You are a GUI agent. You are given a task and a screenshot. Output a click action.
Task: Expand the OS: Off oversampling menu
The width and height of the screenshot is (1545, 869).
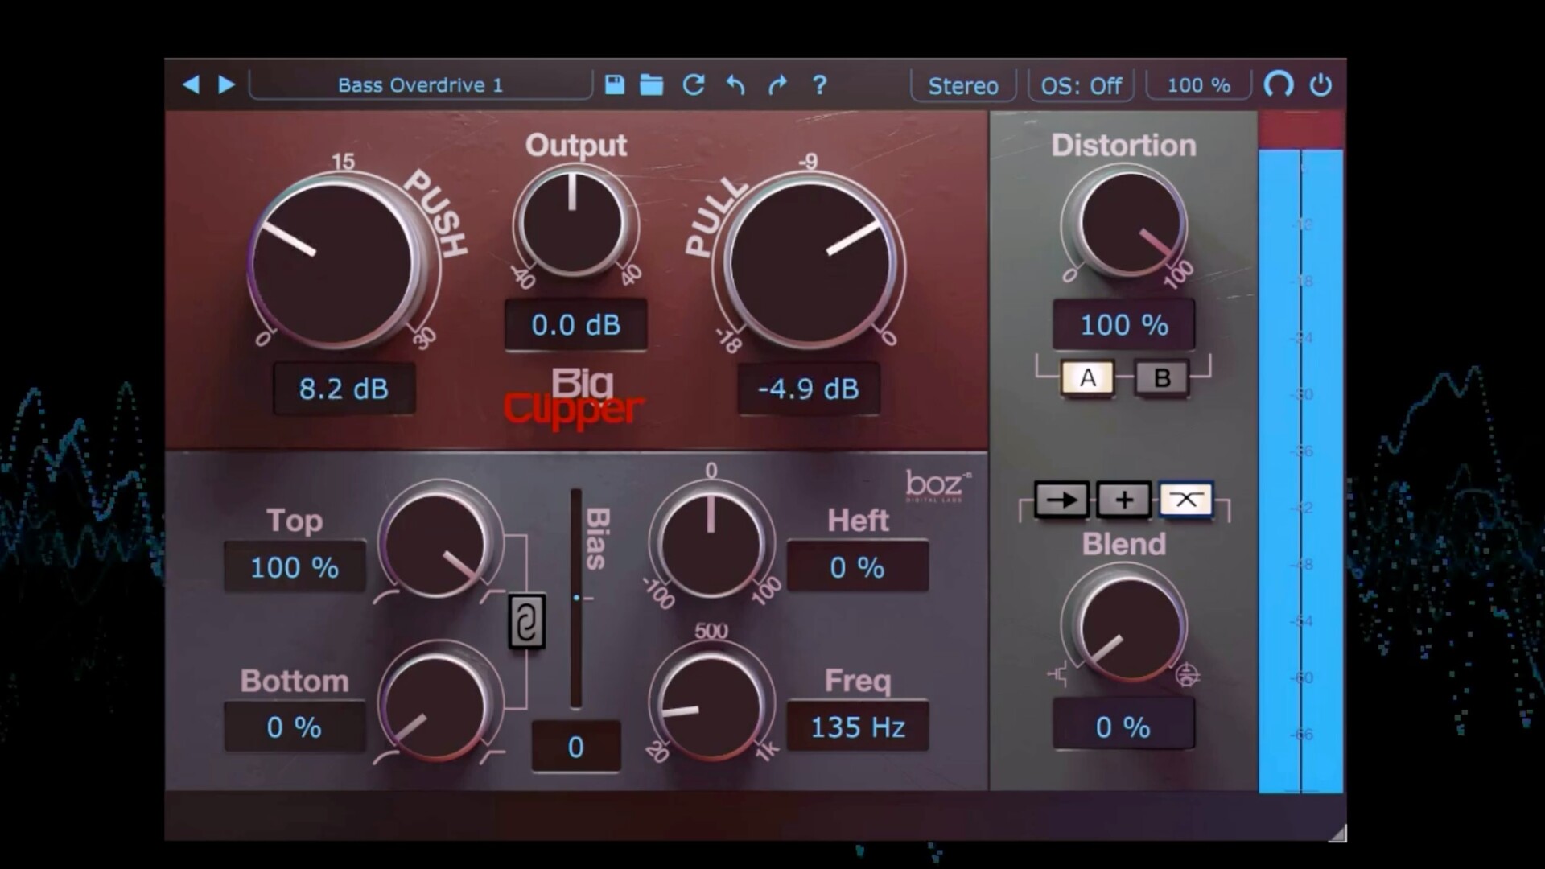1081,85
